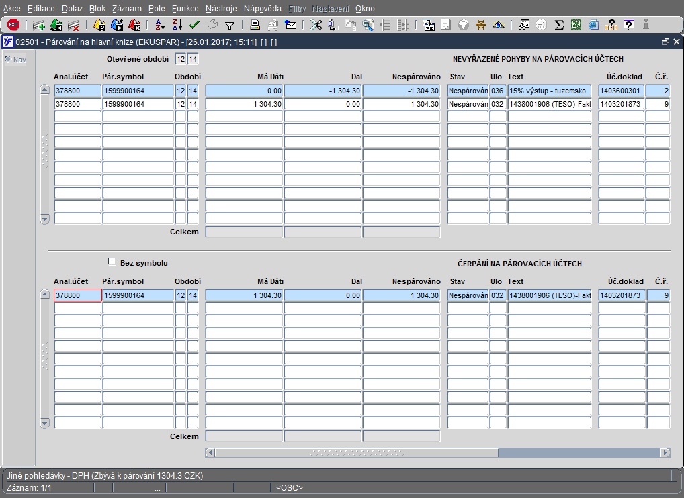The image size is (684, 498).
Task: Click the envelope send mail icon
Action: coord(290,26)
